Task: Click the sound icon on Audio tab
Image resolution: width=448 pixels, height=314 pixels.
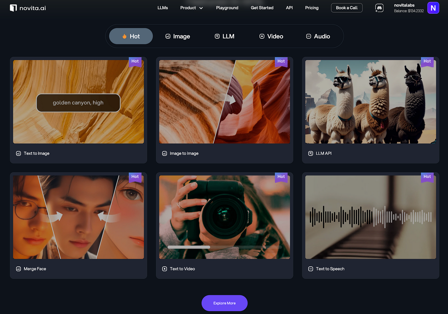Action: point(309,36)
